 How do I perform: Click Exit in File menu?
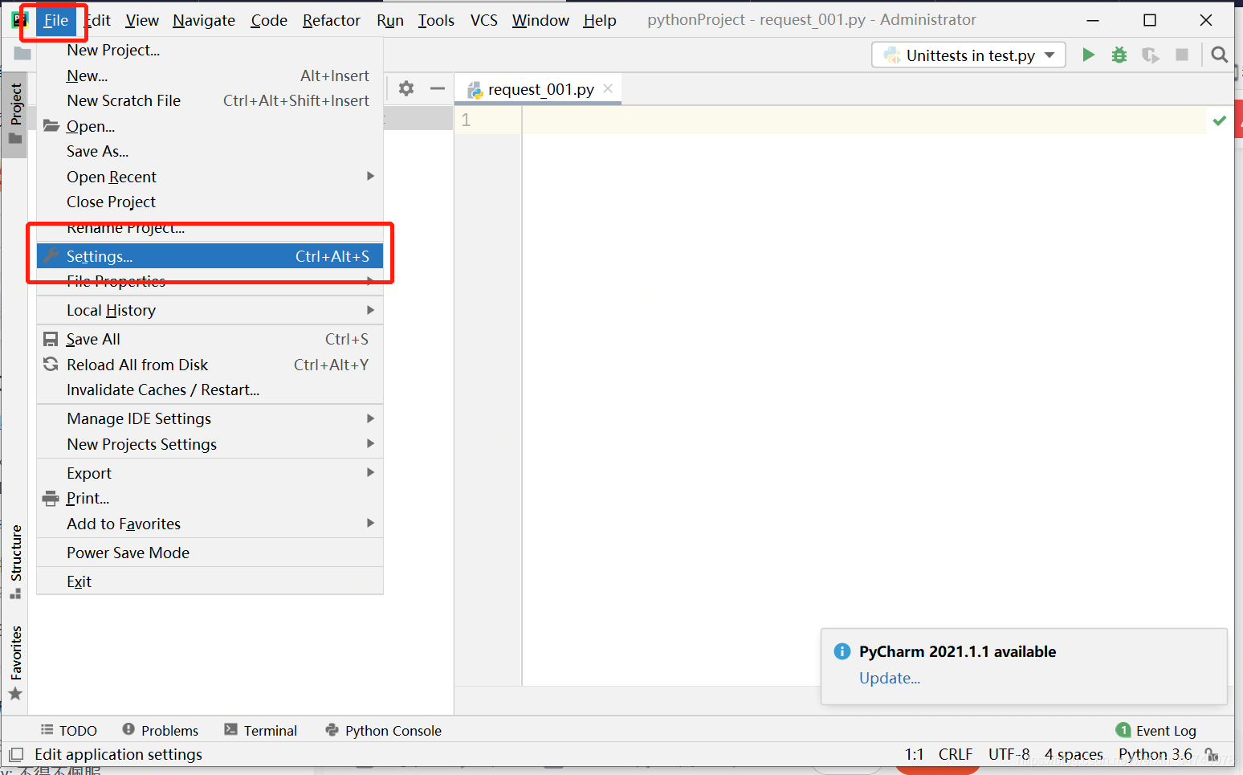pyautogui.click(x=210, y=581)
